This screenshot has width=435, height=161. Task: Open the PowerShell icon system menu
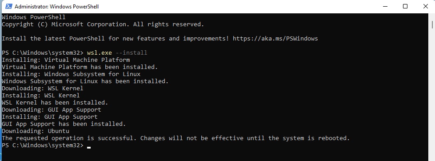click(x=8, y=6)
